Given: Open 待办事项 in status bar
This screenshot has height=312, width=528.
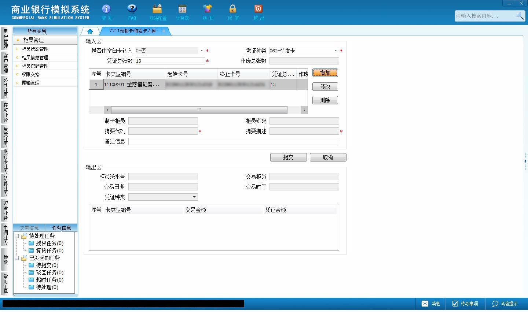Looking at the screenshot, I should (465, 304).
